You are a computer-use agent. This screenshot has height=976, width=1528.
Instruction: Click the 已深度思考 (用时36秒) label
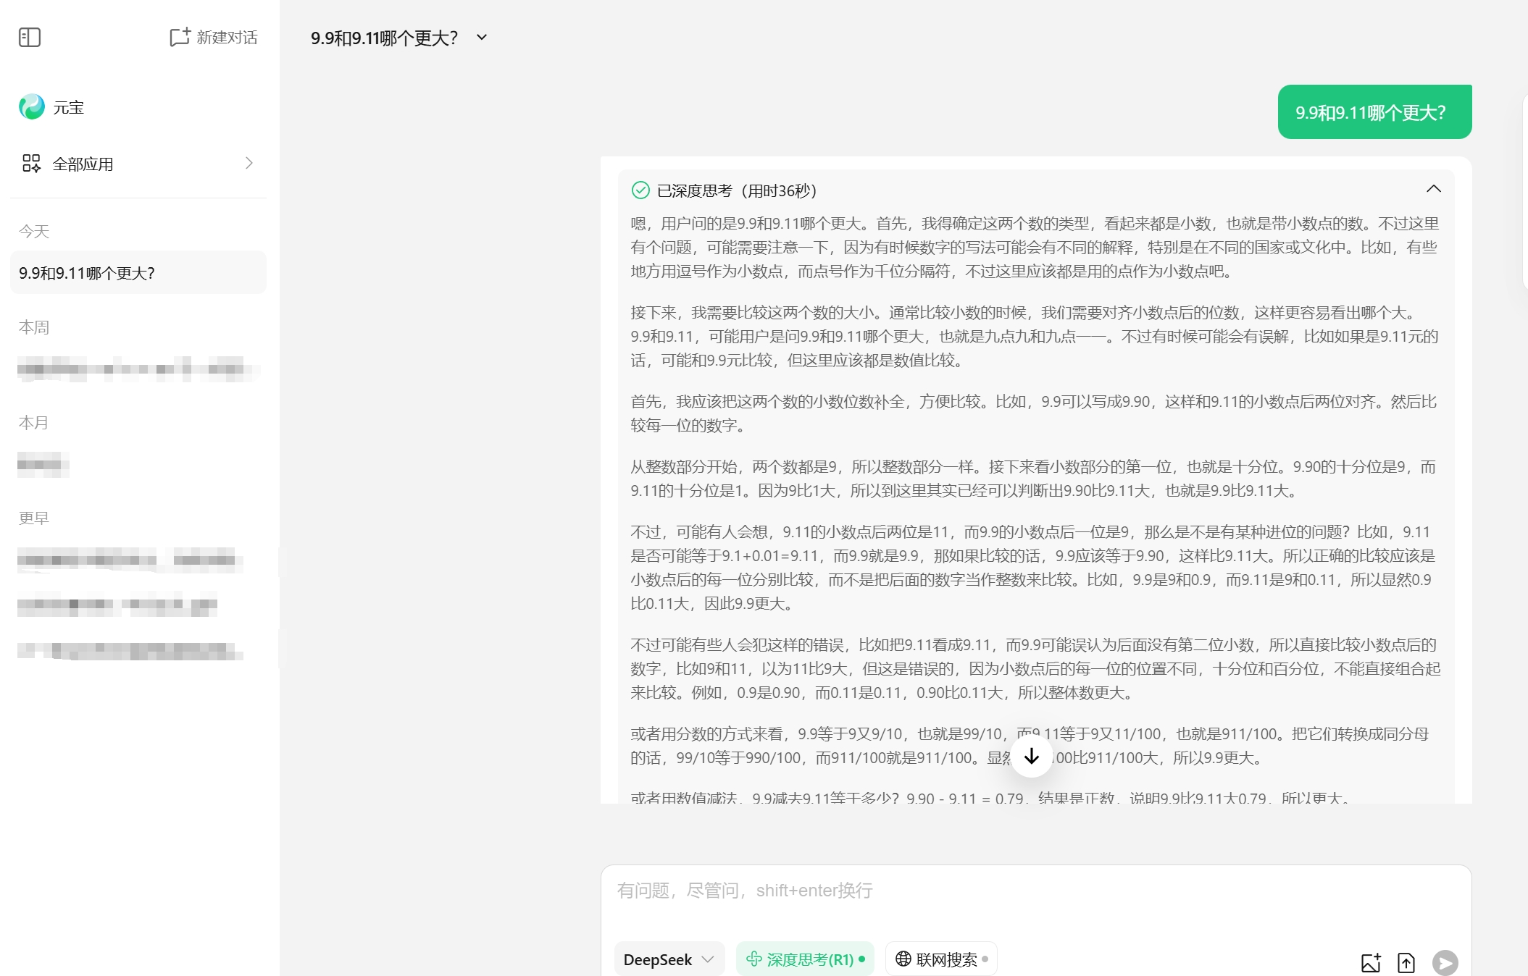tap(736, 190)
